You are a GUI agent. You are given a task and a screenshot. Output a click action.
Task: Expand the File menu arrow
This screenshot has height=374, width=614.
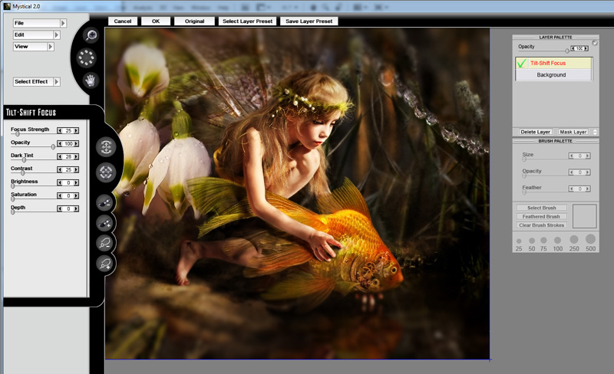[x=63, y=24]
